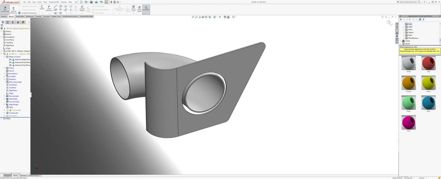441x179 pixels.
Task: Open the FeatureManager design tree tab
Action: 3,22
